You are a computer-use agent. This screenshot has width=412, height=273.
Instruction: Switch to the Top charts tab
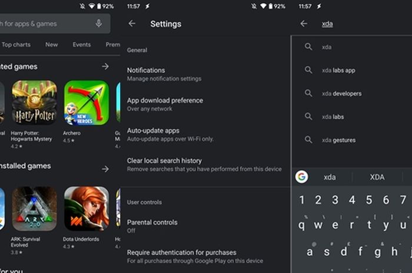click(16, 45)
